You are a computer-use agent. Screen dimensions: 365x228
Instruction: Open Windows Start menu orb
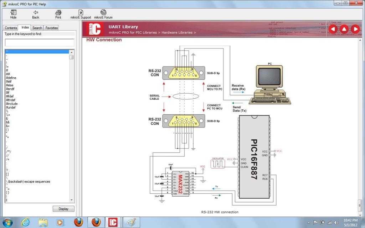(8, 222)
